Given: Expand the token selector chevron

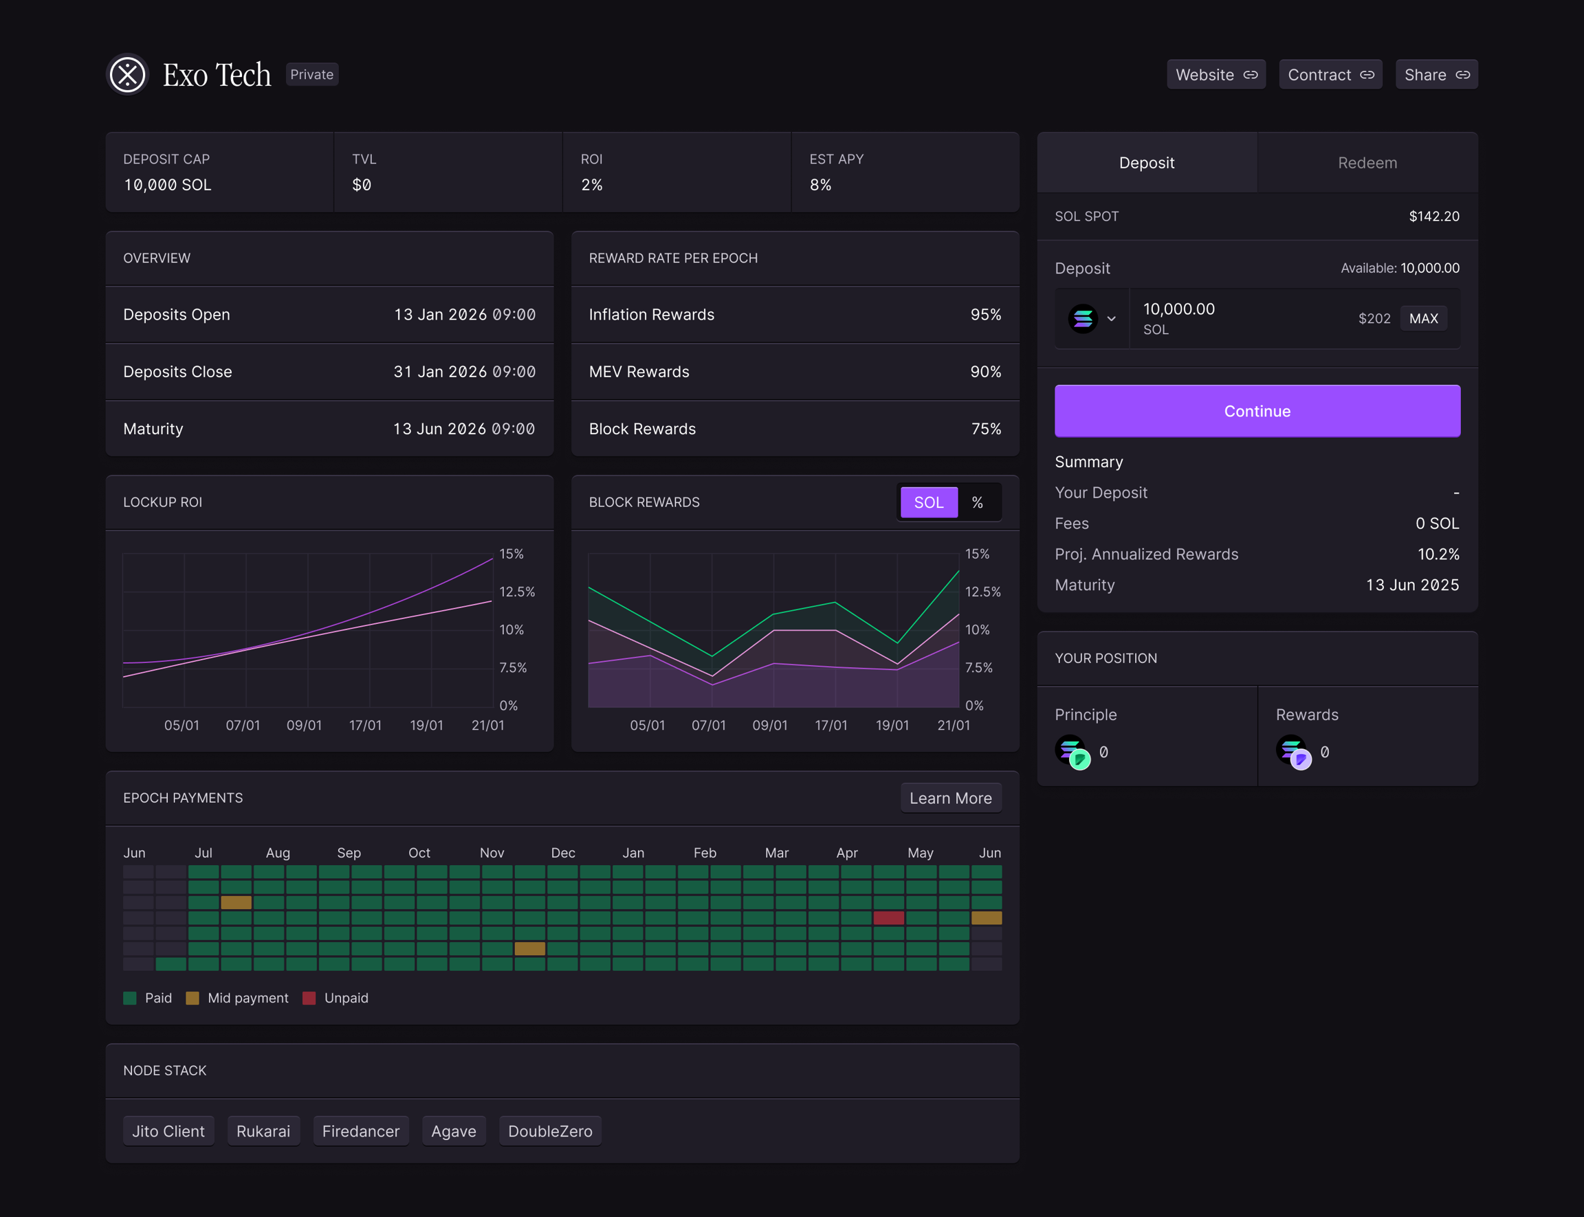Looking at the screenshot, I should pyautogui.click(x=1111, y=319).
